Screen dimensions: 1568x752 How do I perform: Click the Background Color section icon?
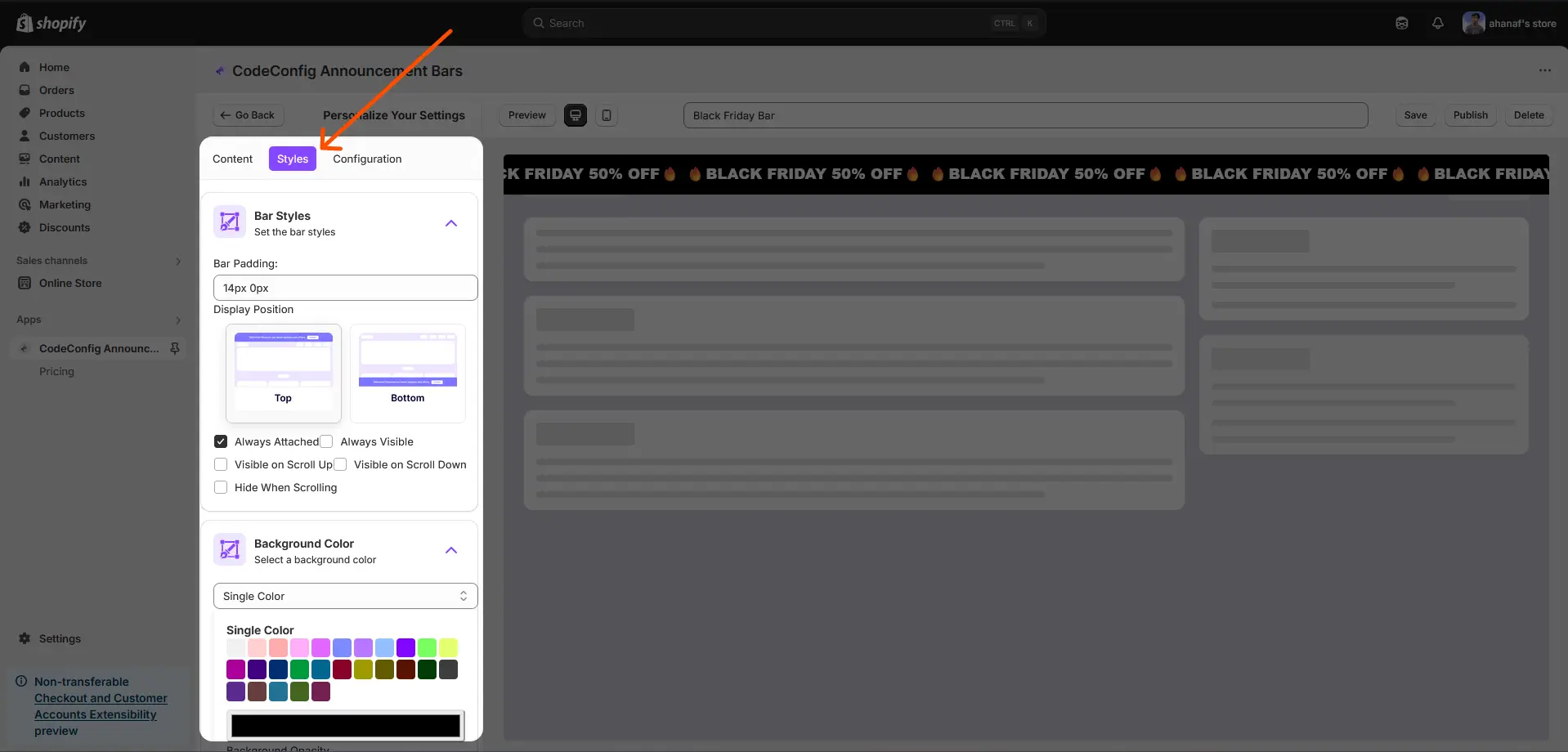click(x=230, y=549)
